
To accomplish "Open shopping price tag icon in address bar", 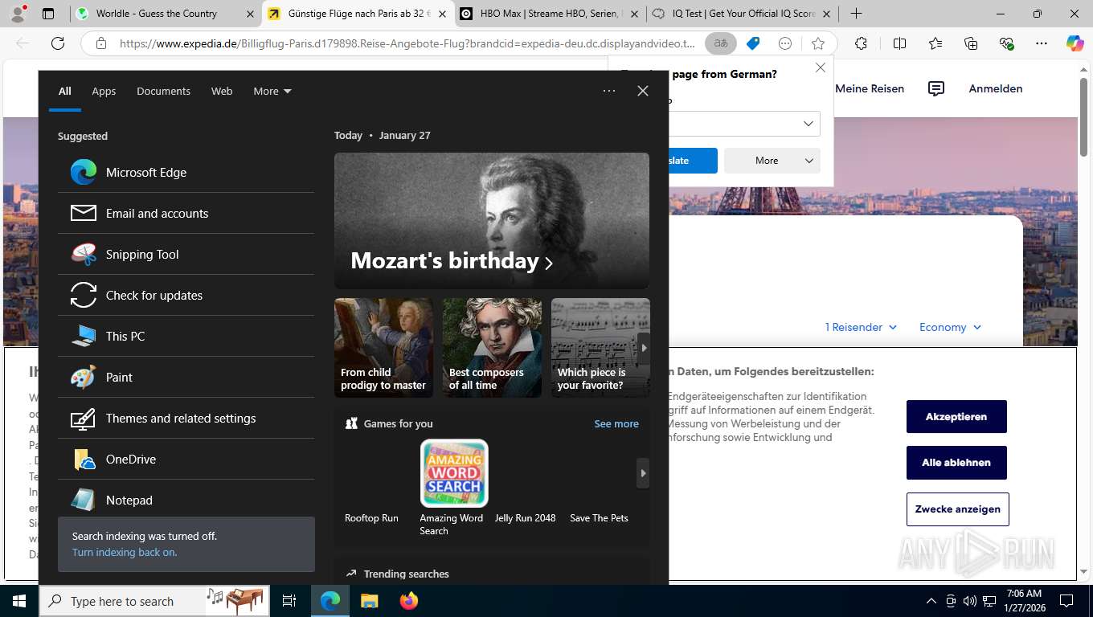I will coord(753,43).
